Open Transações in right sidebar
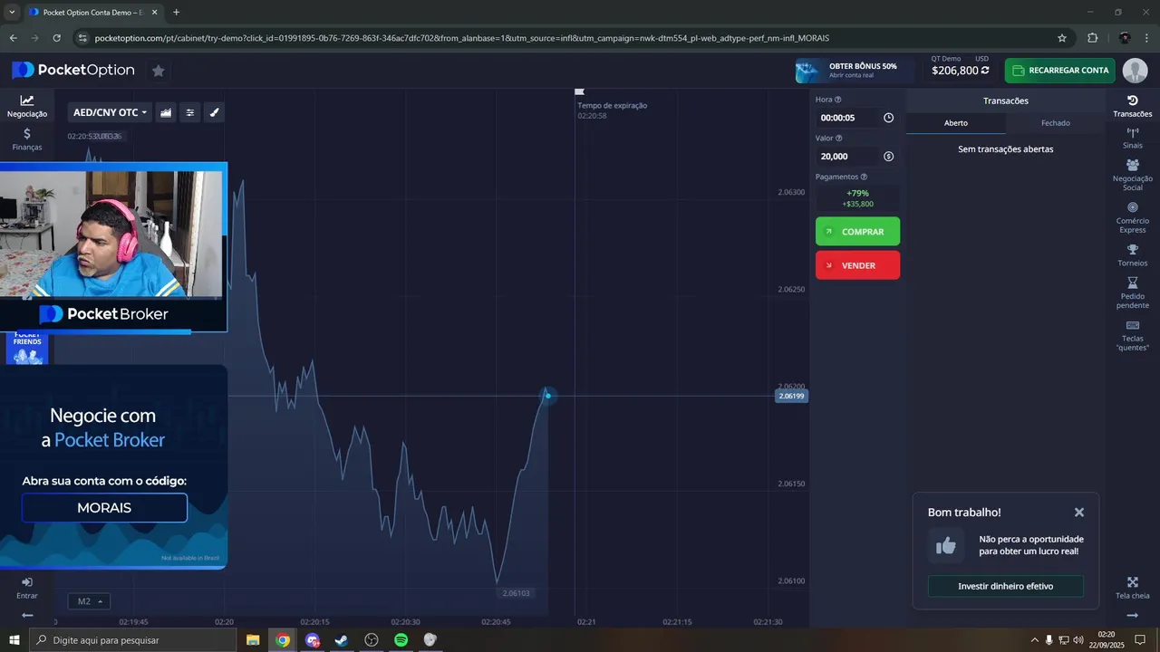The height and width of the screenshot is (652, 1160). pos(1132,106)
